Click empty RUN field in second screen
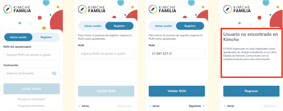Viewport: 283px width, 111px height. 106,53
